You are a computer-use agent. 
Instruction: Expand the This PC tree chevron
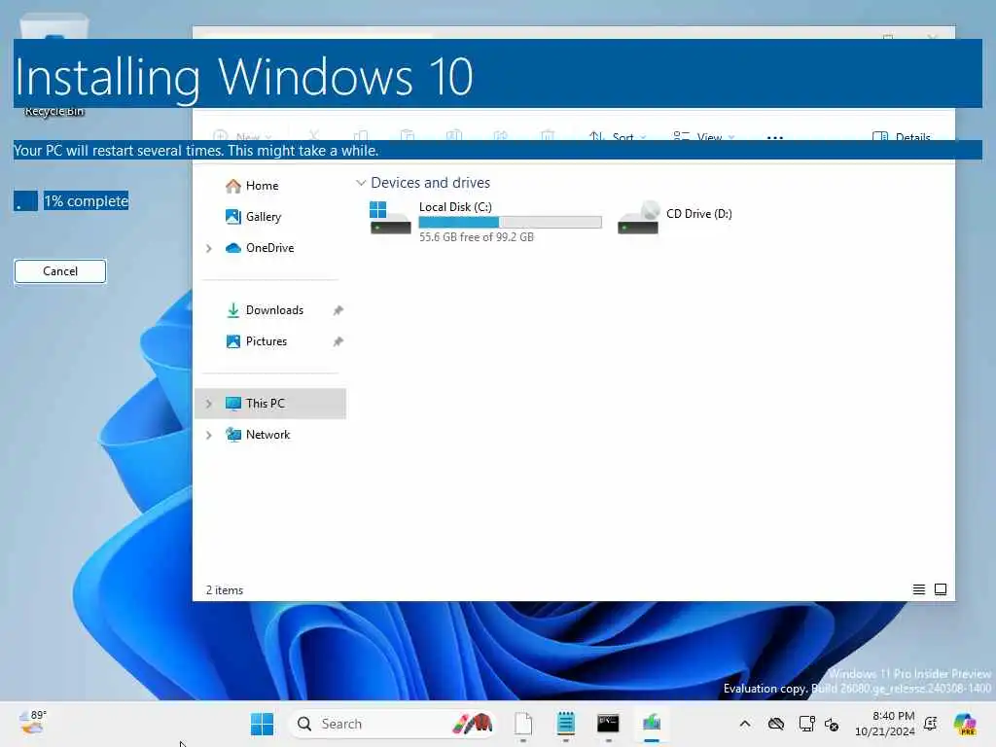(209, 404)
